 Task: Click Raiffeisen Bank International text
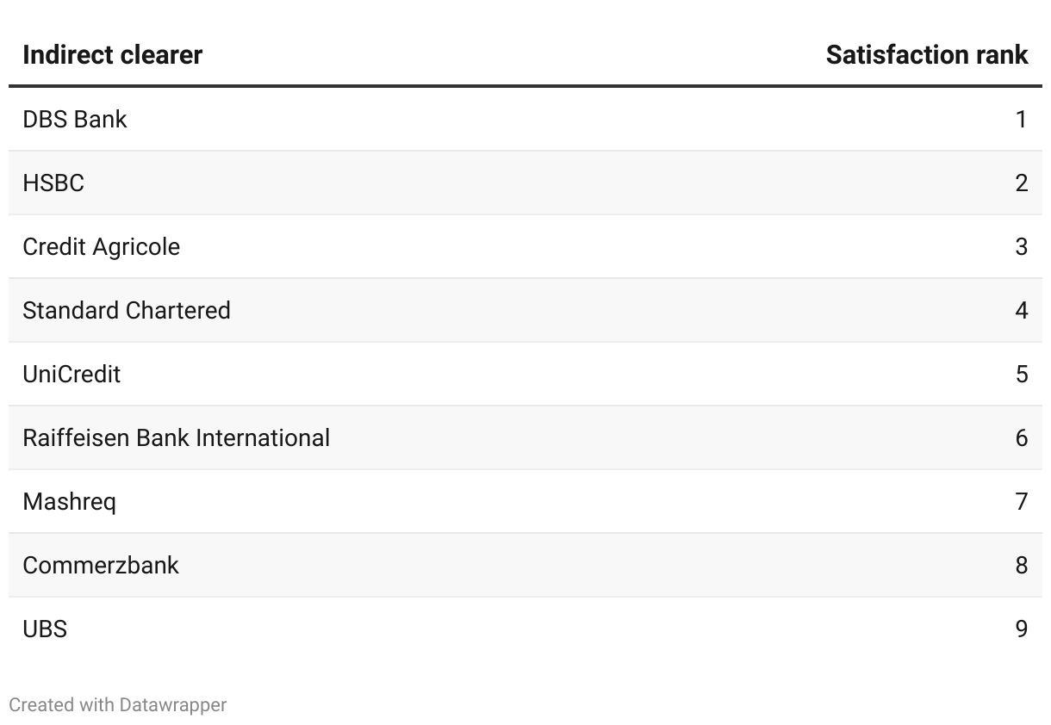click(x=176, y=437)
